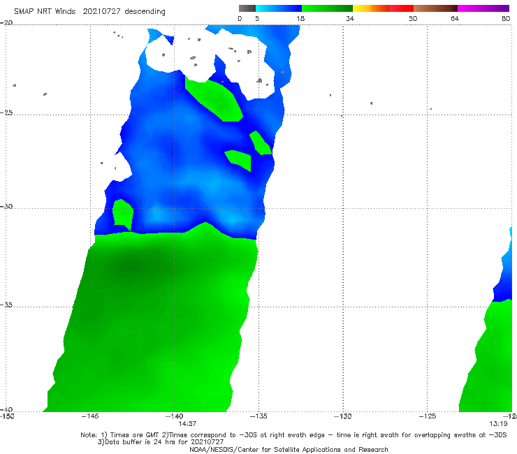The image size is (517, 454).
Task: Click the word "descending" in the title
Action: click(145, 12)
